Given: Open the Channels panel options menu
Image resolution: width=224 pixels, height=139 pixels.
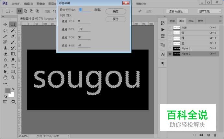Looking at the screenshot, I should tap(220, 21).
